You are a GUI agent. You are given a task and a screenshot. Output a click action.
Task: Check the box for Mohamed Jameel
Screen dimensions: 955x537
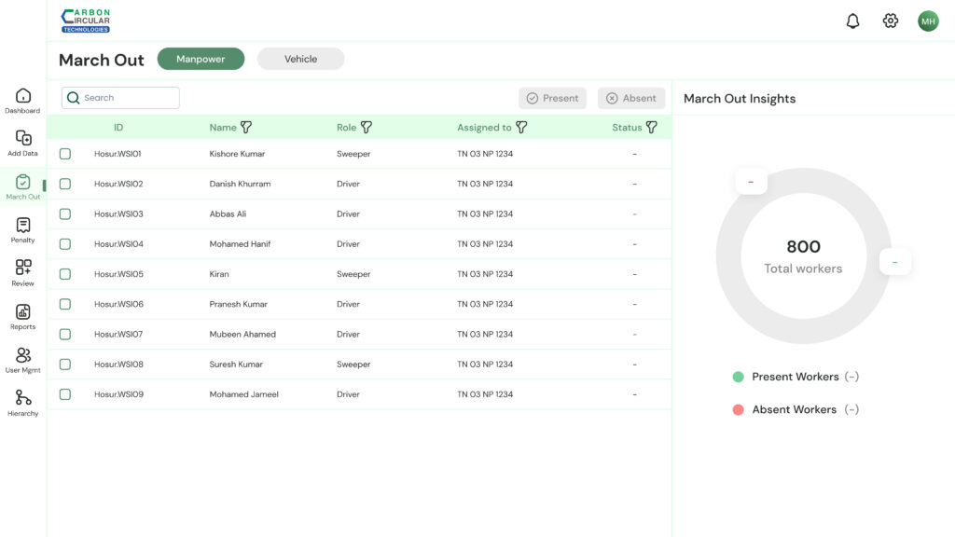click(65, 394)
